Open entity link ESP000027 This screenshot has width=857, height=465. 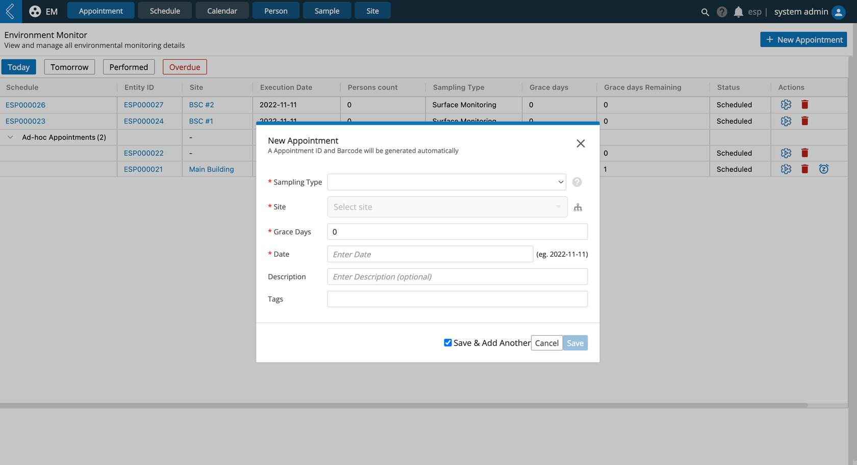[144, 104]
